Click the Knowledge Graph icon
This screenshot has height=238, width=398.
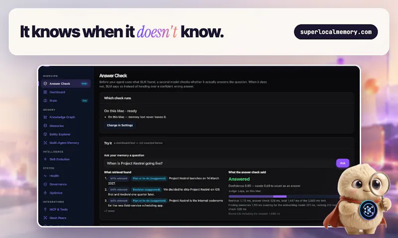click(x=45, y=117)
